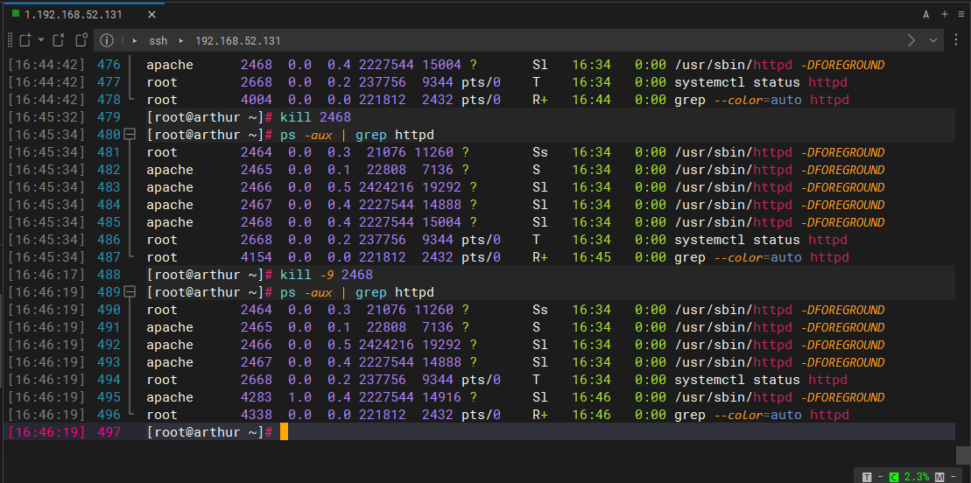Click the drag handle grip at toolbar start
Screen dimensions: 971x483
[10, 41]
